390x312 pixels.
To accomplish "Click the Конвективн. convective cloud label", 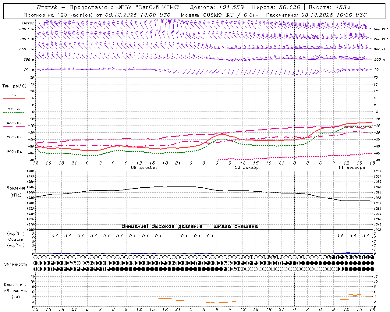I will (16, 285).
